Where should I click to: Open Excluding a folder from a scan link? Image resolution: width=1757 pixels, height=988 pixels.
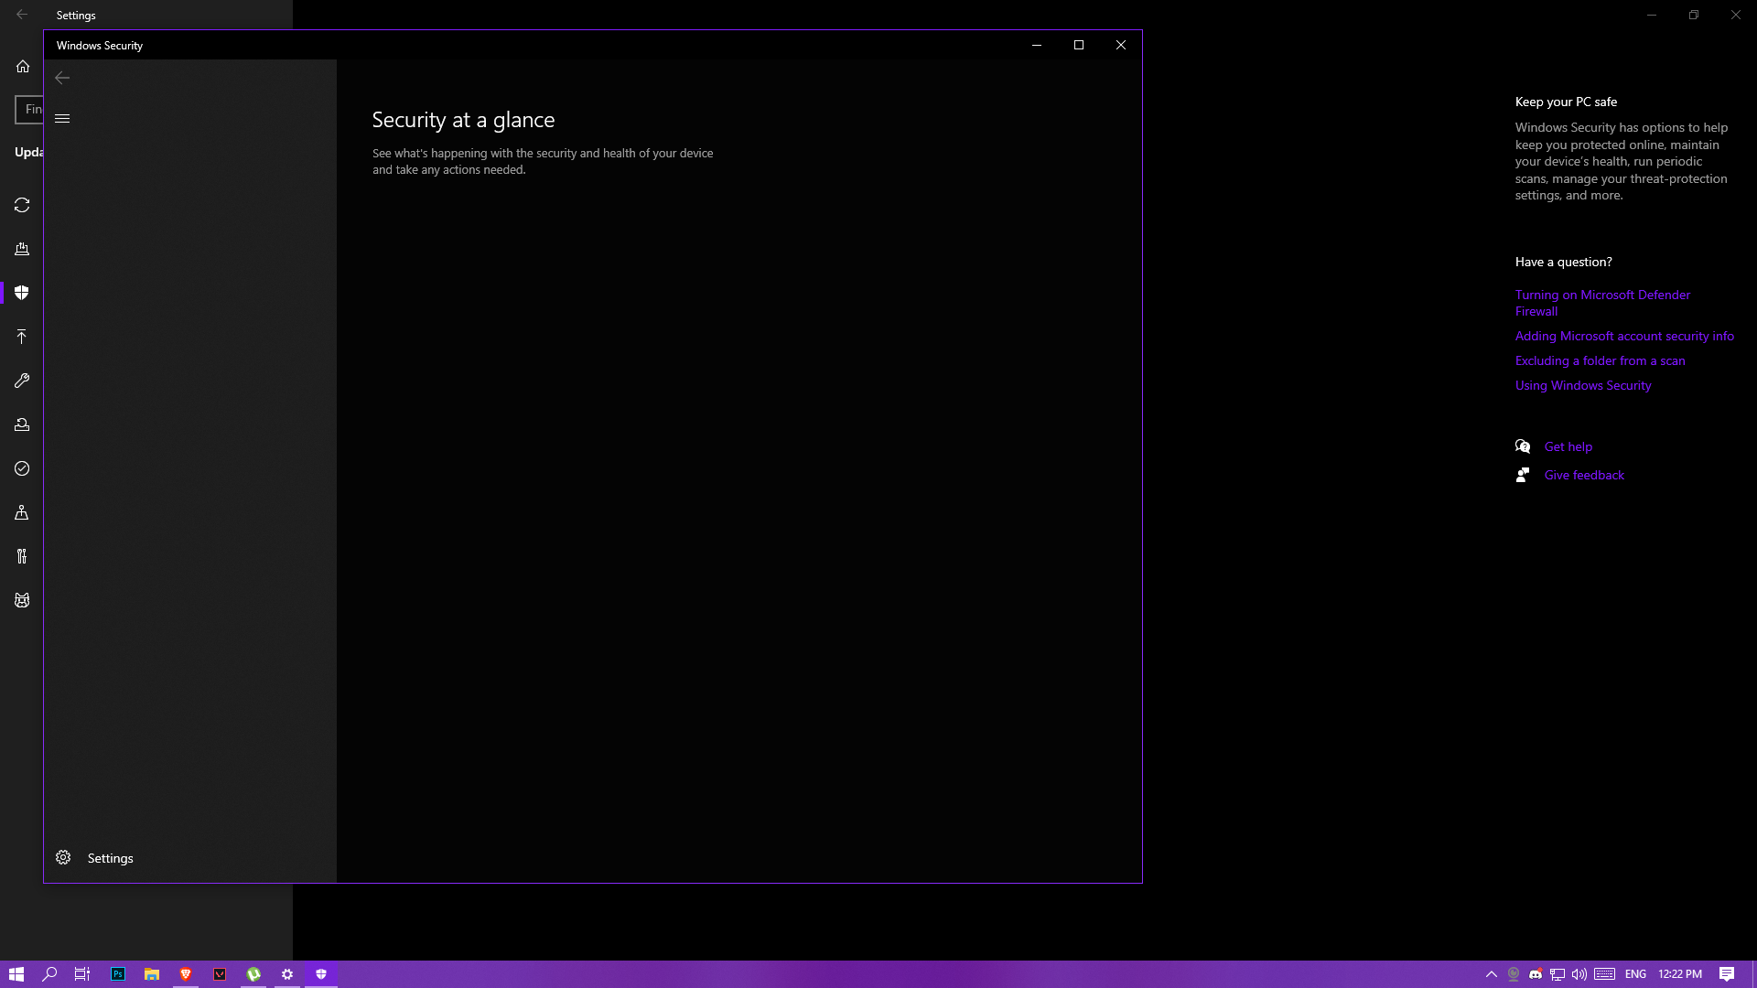coord(1600,360)
